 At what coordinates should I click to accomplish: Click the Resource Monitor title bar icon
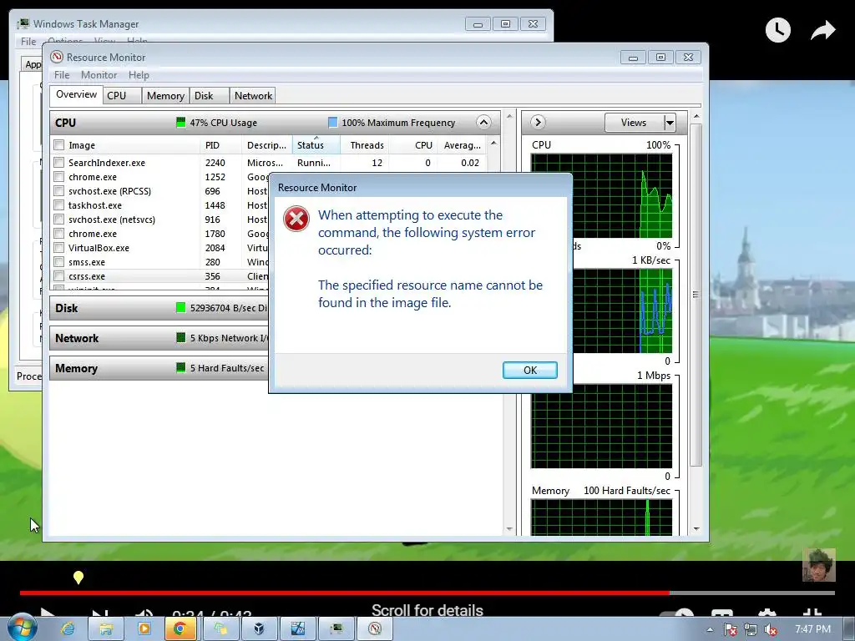coord(57,57)
